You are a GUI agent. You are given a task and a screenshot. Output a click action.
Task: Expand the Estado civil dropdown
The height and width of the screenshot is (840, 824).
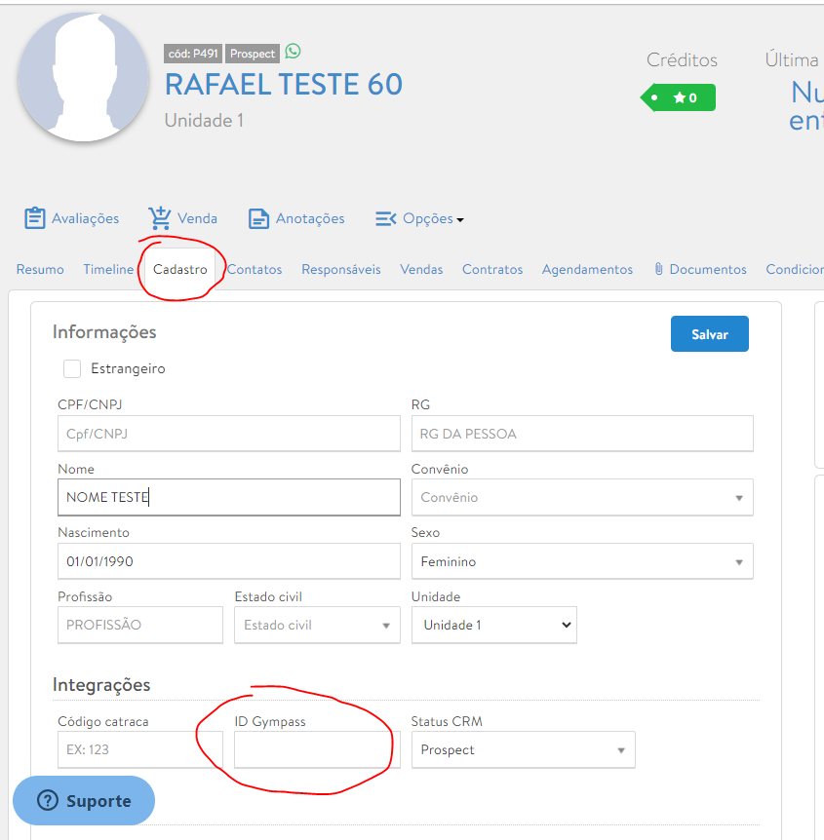(317, 625)
